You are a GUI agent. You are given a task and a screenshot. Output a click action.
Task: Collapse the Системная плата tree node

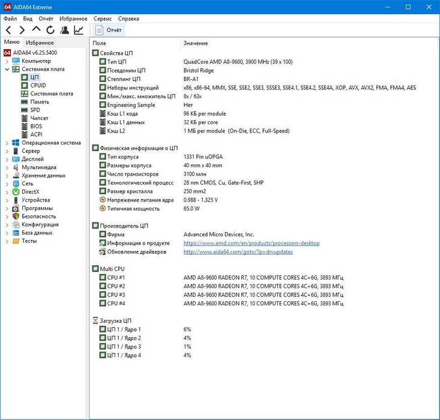click(7, 69)
